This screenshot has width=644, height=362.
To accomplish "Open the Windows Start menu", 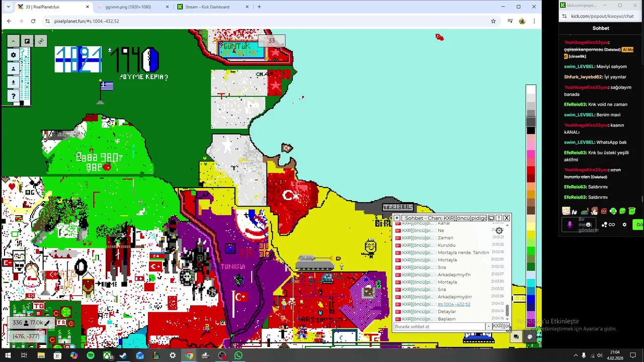I will (8, 355).
